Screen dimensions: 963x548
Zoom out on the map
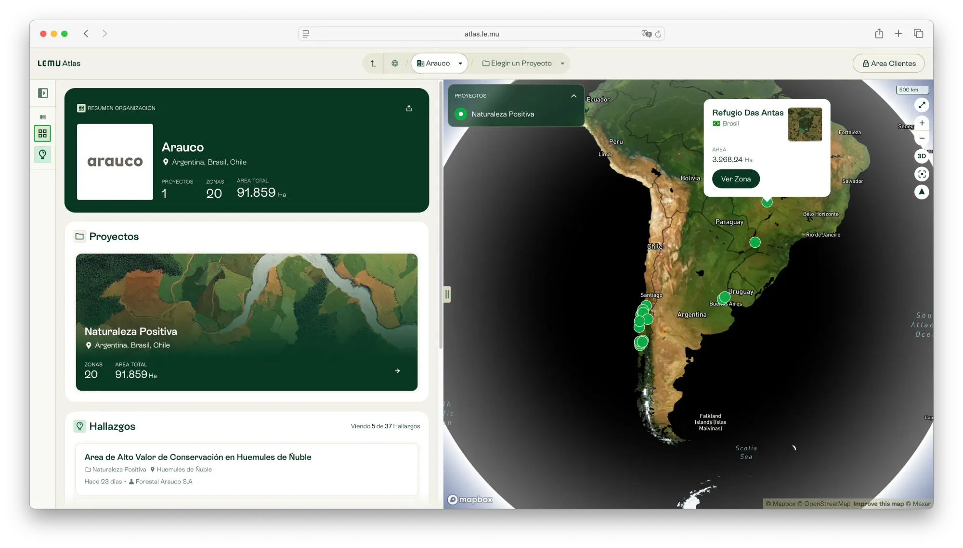coord(922,138)
